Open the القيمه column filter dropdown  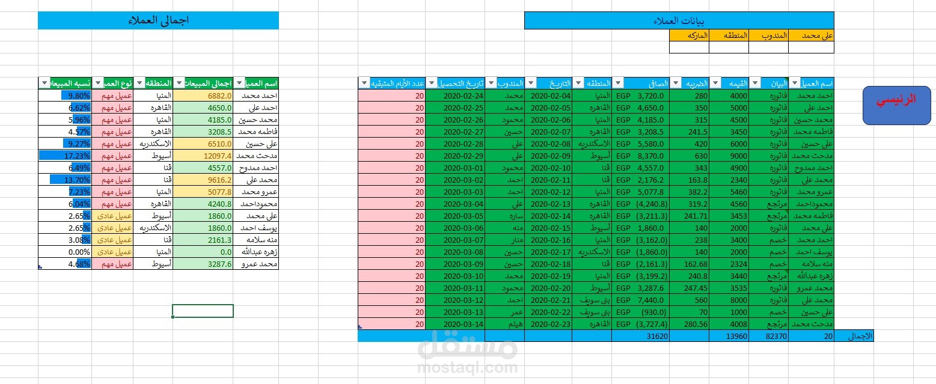(x=715, y=84)
